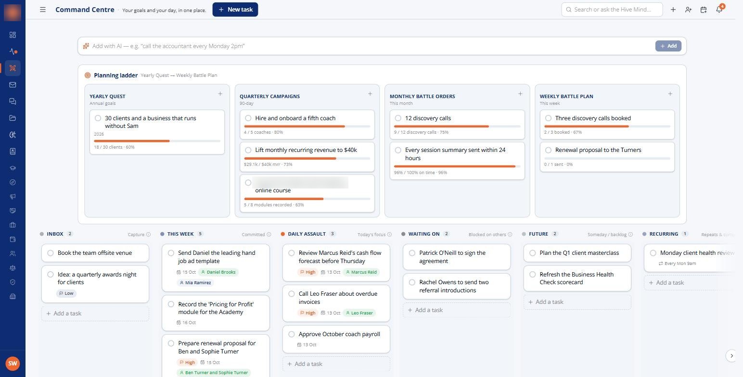The image size is (743, 377).
Task: Click the Add button in AI bar
Action: click(x=668, y=46)
